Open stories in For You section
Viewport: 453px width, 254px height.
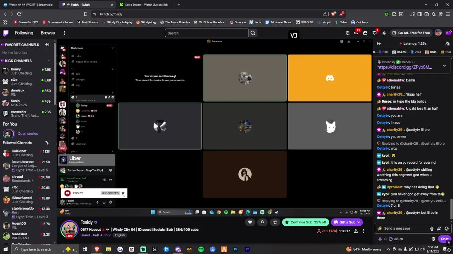28,134
